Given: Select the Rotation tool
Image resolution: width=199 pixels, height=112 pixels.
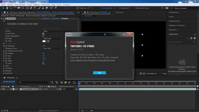Looking at the screenshot, I should (15, 8).
